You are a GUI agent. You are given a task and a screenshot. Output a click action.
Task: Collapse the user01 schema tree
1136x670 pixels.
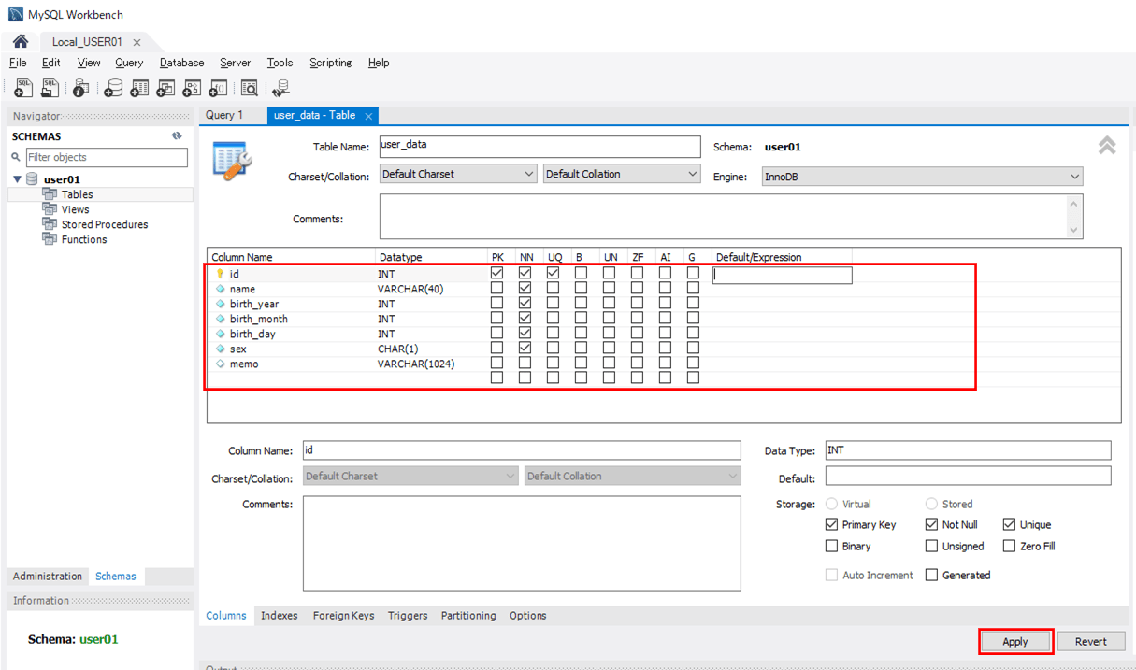17,179
